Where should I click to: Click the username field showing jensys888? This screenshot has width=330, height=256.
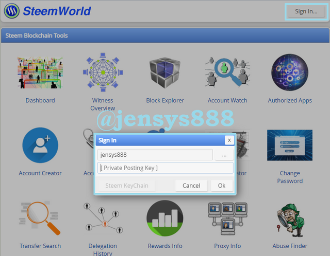point(155,155)
